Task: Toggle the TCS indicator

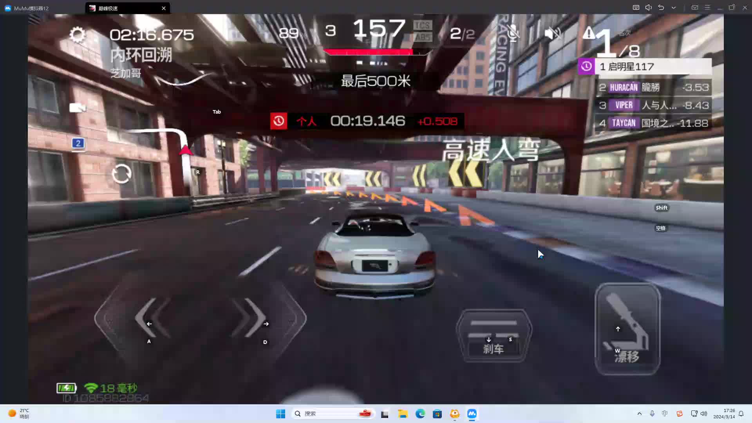Action: point(422,25)
